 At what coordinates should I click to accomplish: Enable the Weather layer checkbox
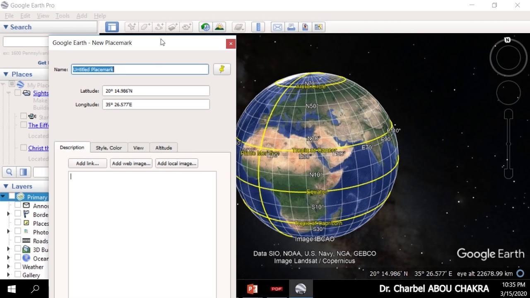pos(18,266)
